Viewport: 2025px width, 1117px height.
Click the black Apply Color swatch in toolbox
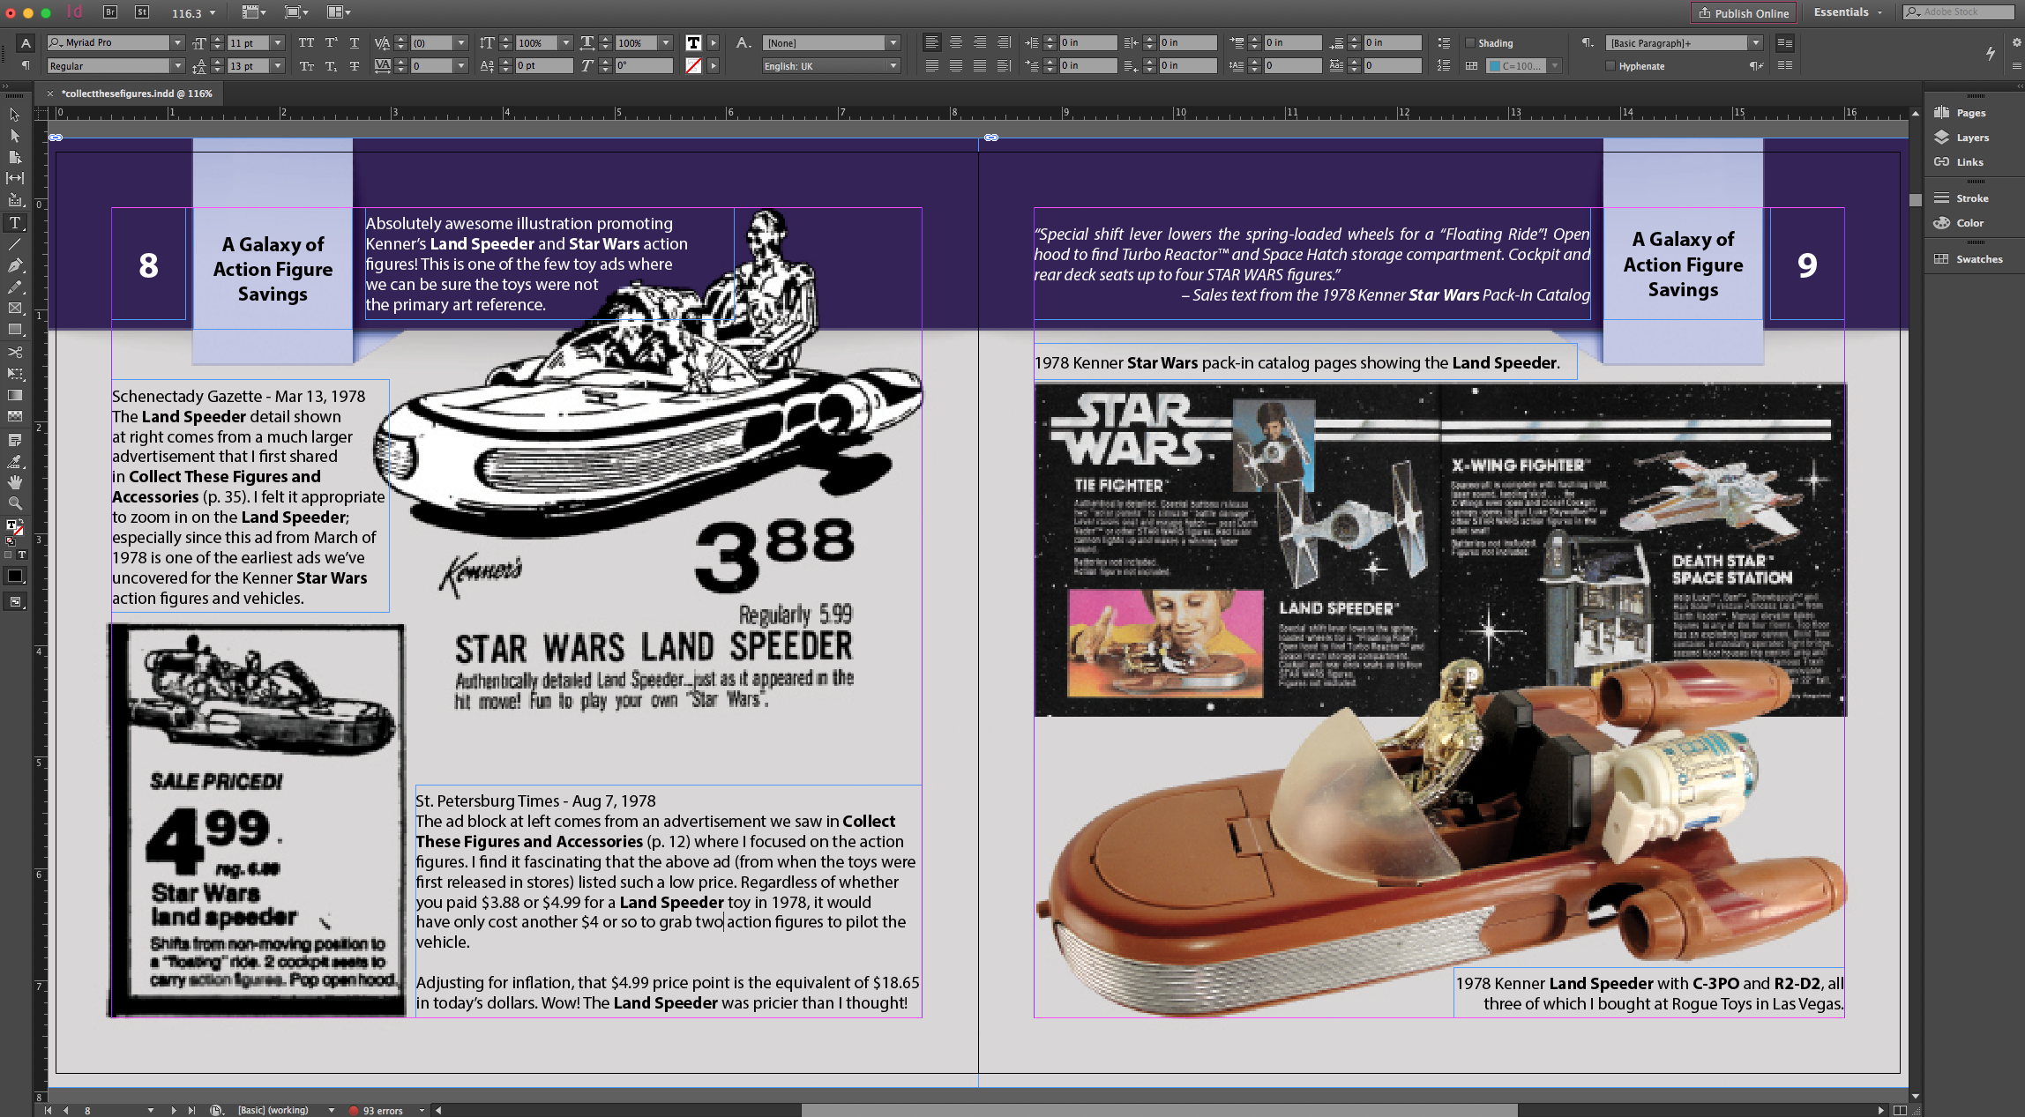pyautogui.click(x=15, y=576)
